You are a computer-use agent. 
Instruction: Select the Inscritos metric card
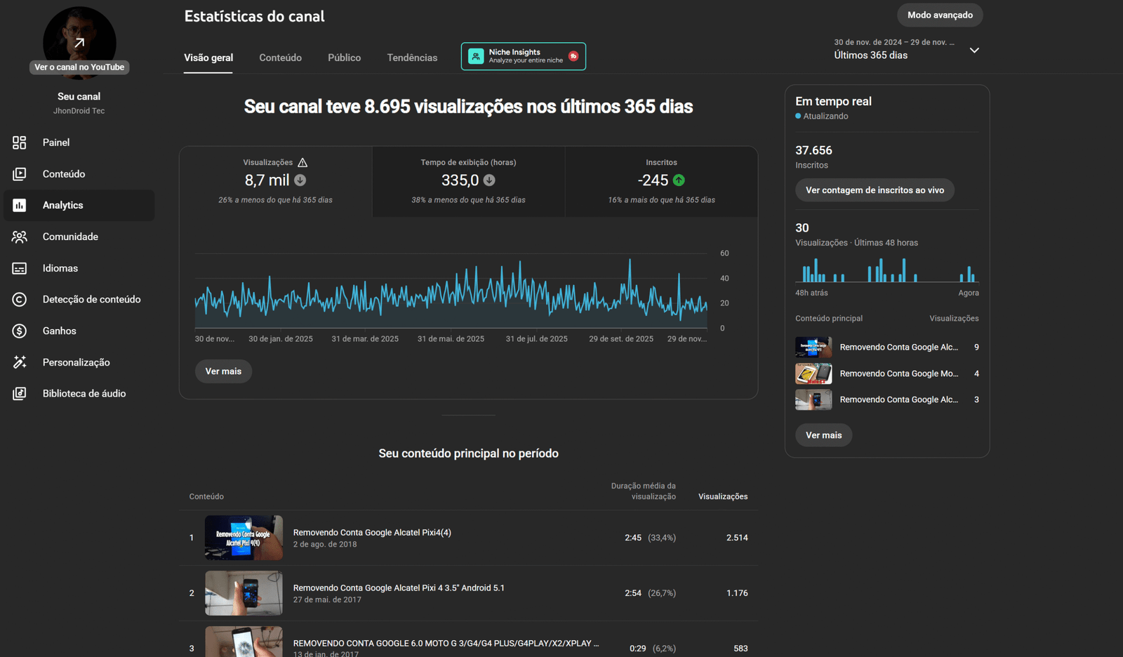(x=661, y=181)
